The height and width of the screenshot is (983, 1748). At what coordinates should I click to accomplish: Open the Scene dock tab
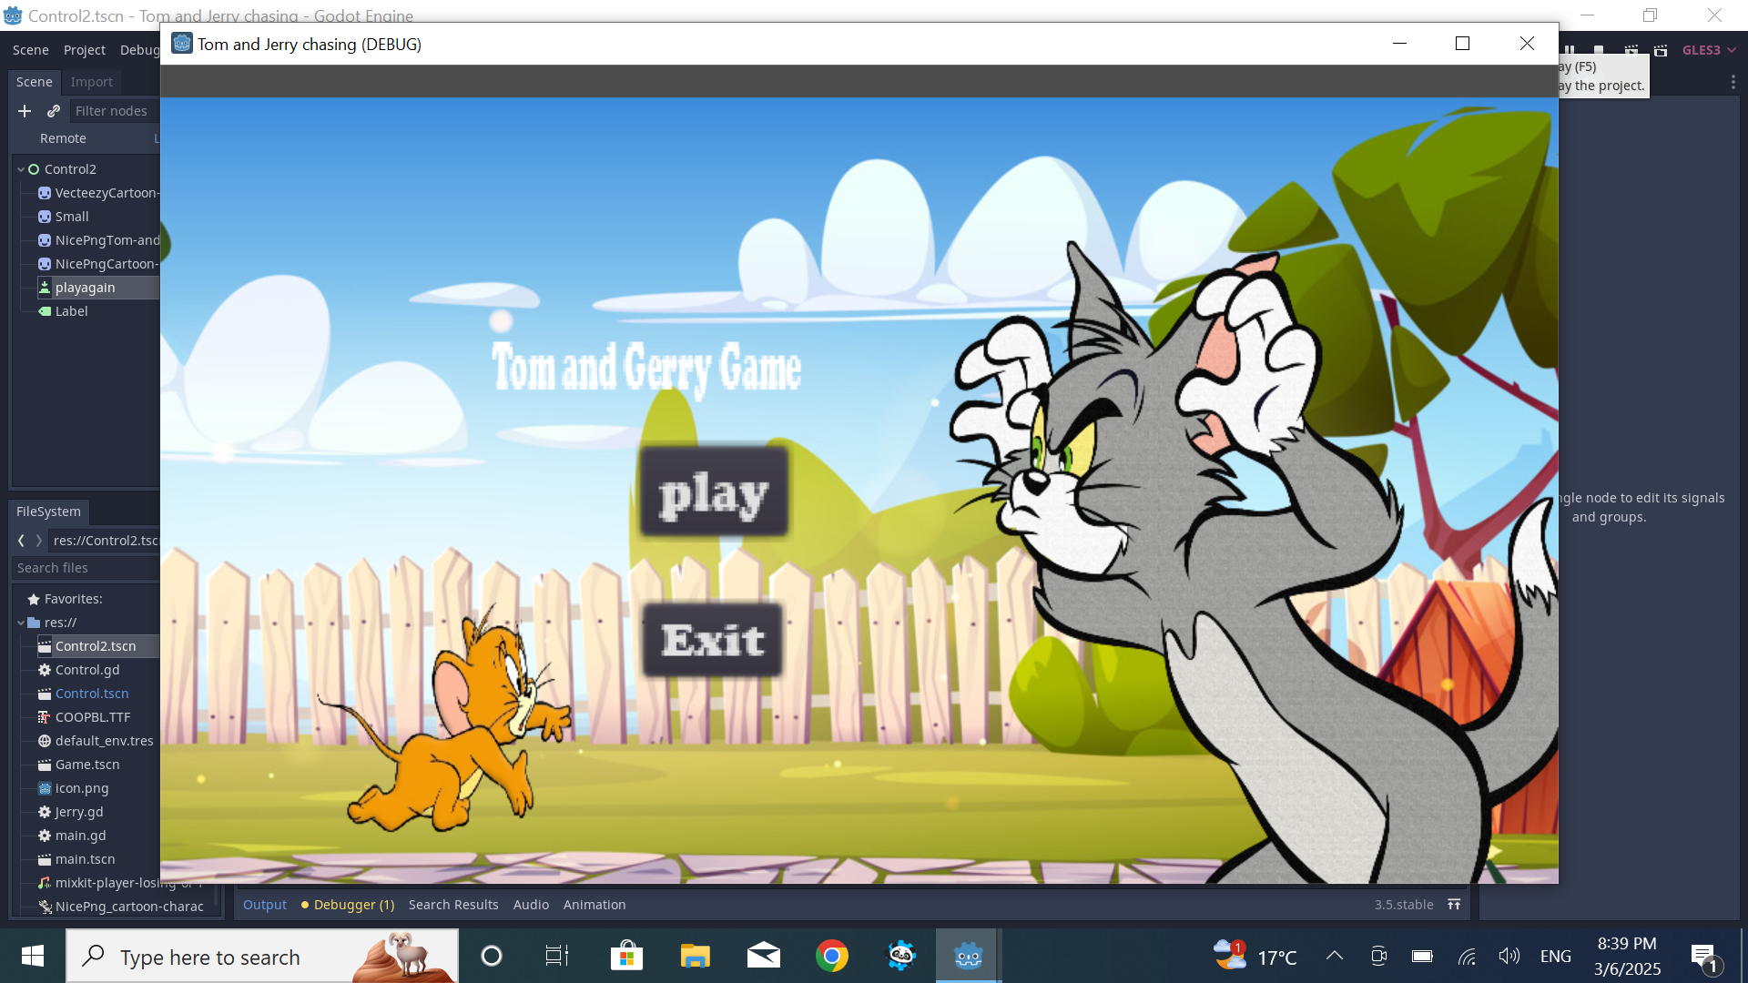(x=35, y=82)
